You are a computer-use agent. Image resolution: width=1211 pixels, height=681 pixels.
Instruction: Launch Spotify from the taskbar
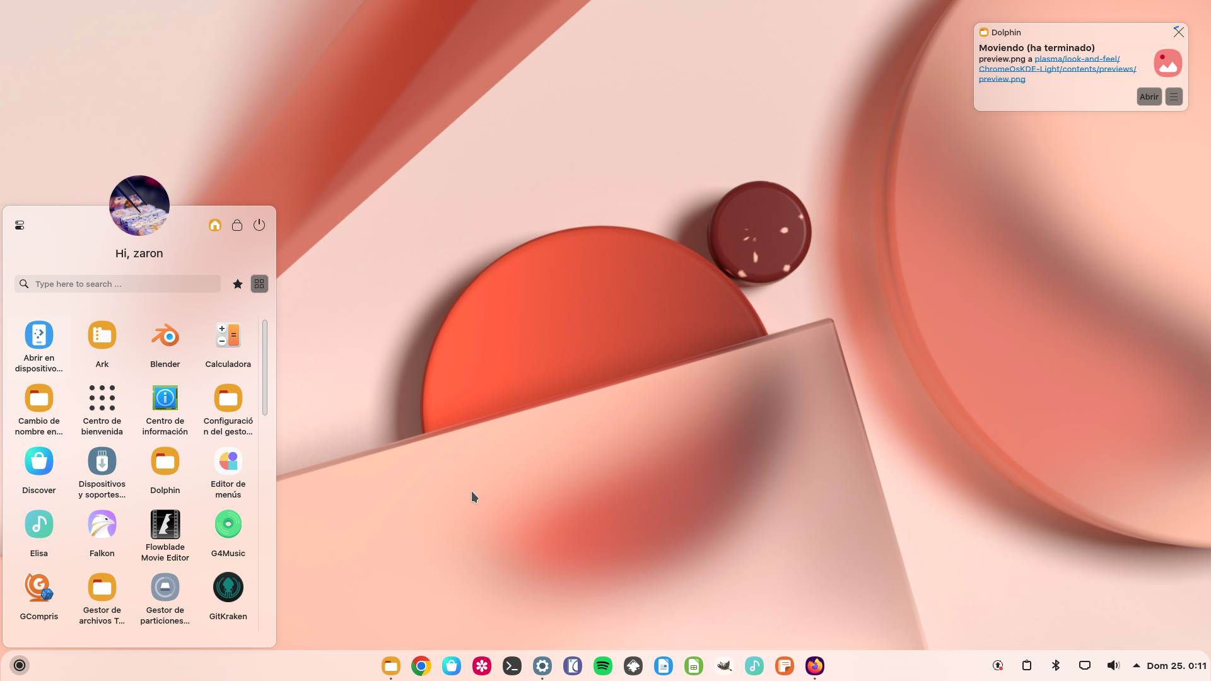(603, 666)
